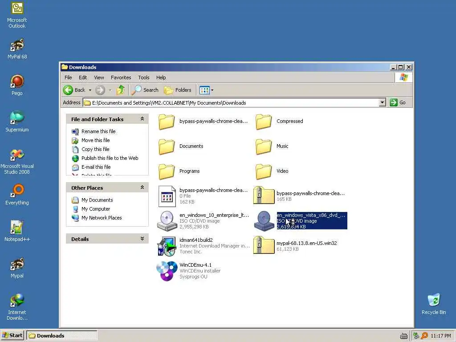This screenshot has height=342, width=456.
Task: Click the keyboard icon in the taskbar
Action: [x=403, y=336]
